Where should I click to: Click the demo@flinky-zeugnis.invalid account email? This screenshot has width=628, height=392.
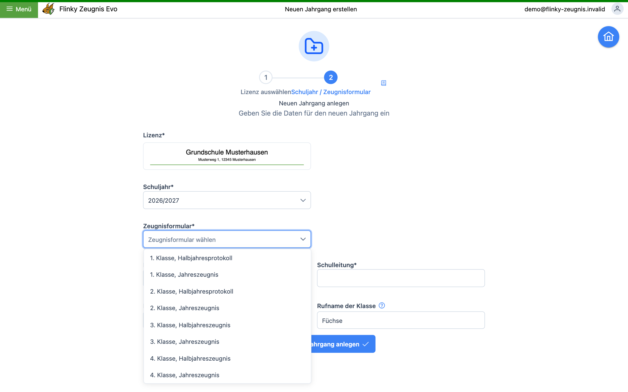coord(564,9)
